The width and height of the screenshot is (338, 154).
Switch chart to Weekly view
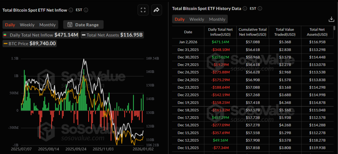27,25
